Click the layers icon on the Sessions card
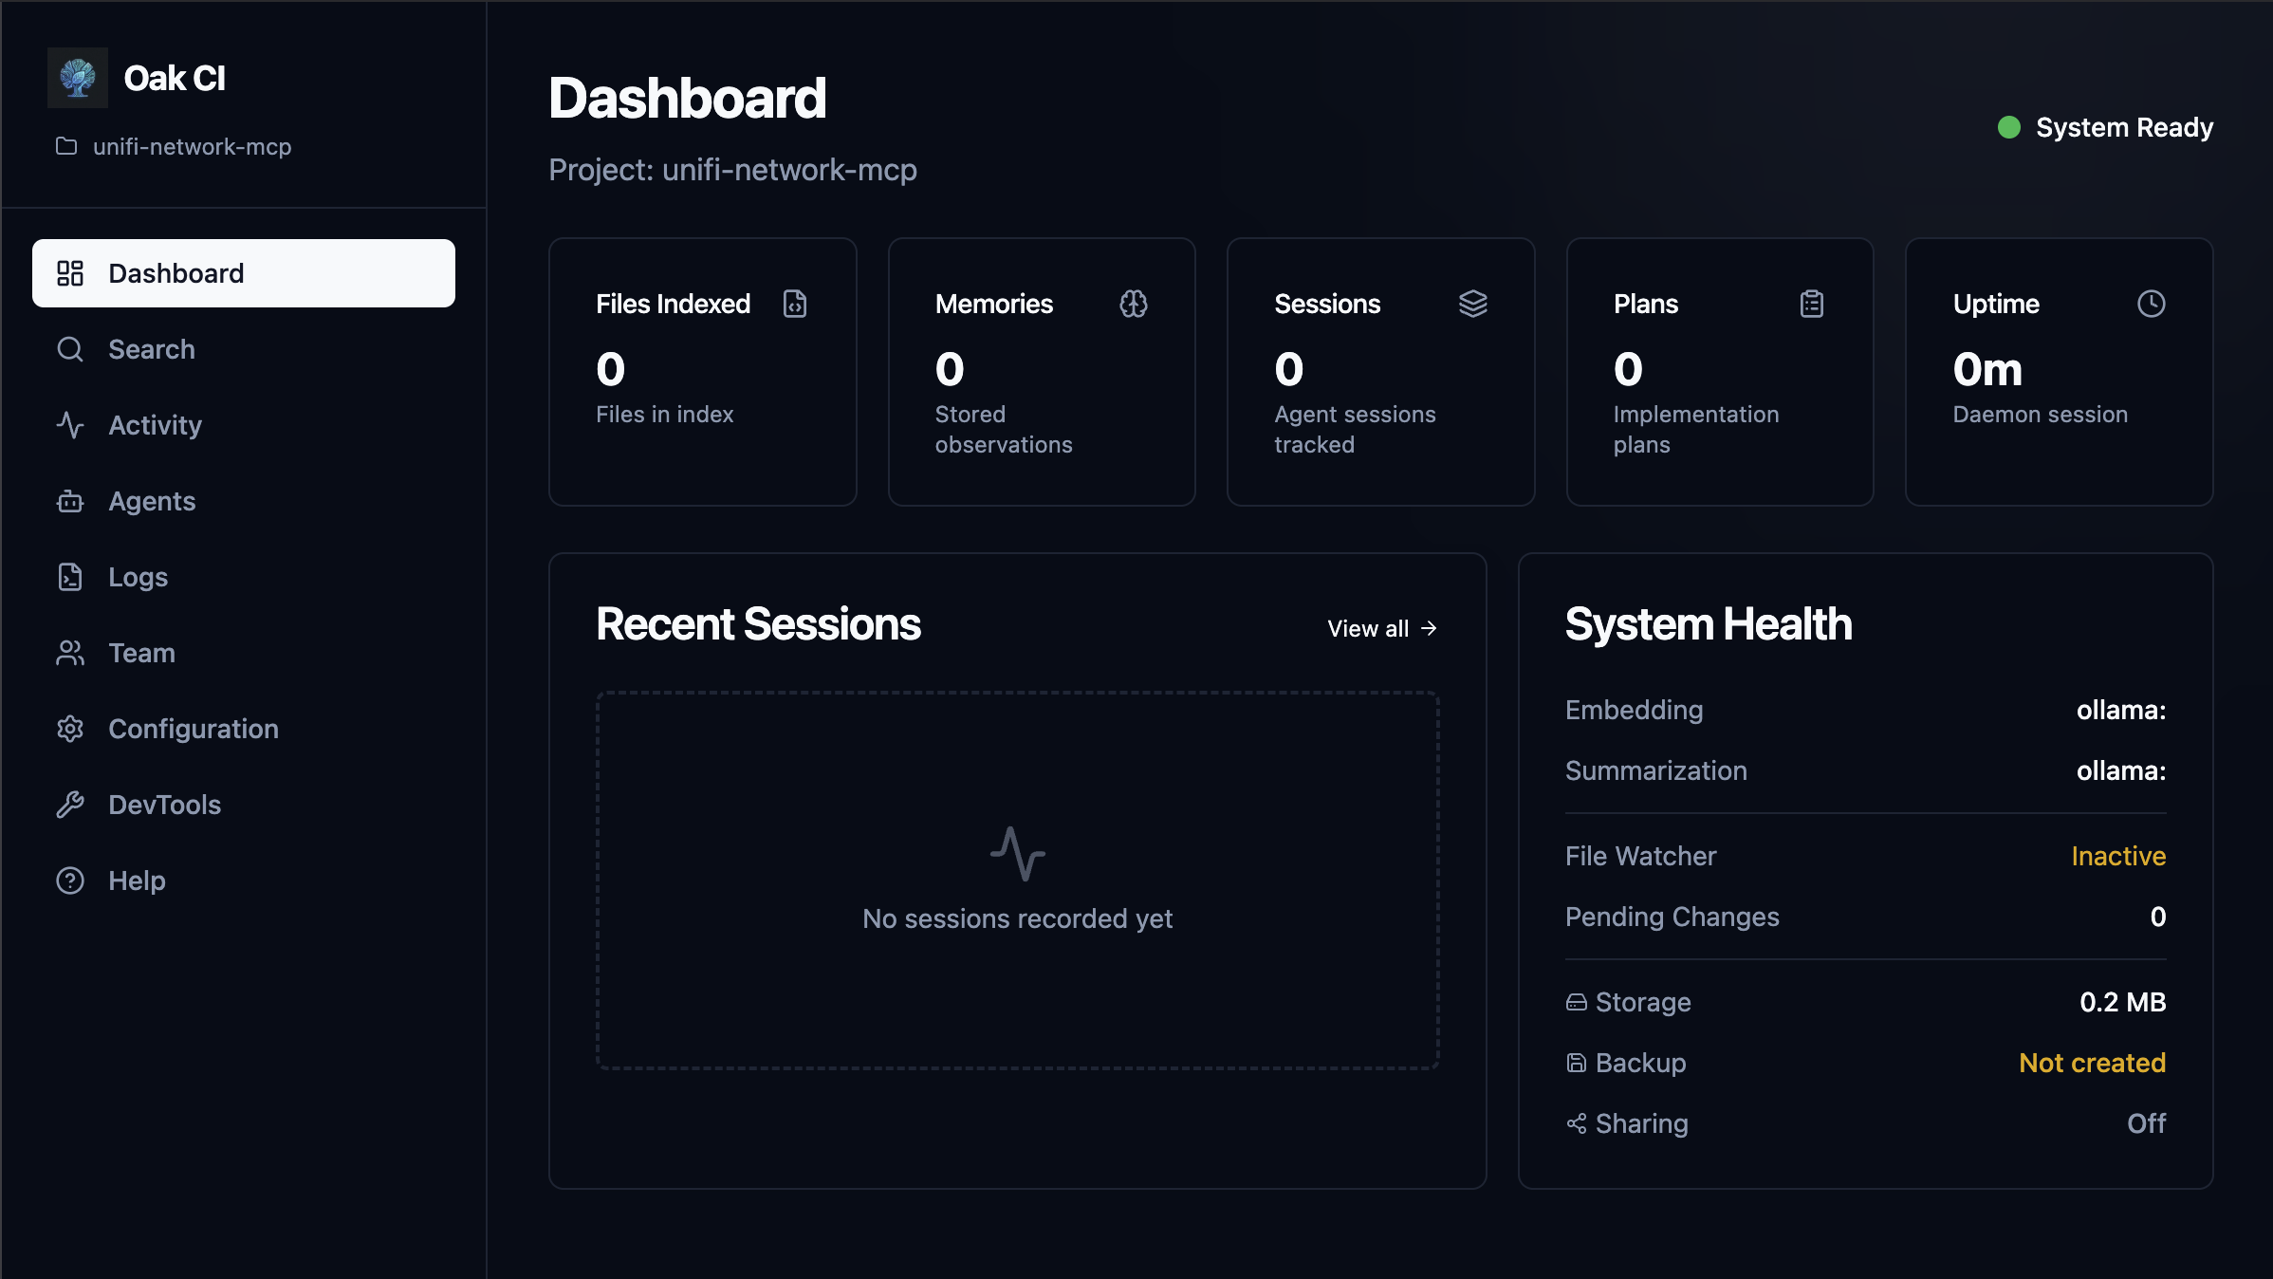This screenshot has width=2273, height=1279. [1473, 305]
